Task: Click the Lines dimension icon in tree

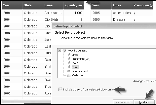Action: (69, 55)
